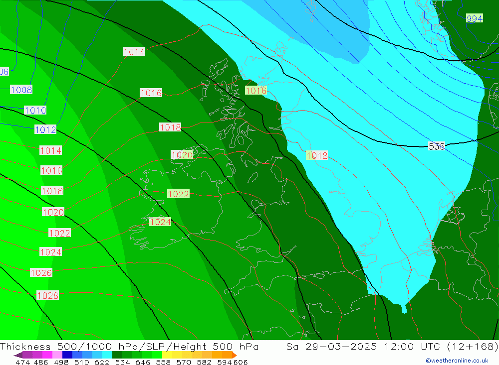Screen dimensions: 499x365
Task: Click the 498 legend scale value
Action: pos(61,363)
